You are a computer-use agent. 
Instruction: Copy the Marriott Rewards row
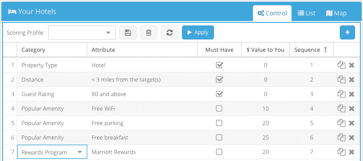click(x=341, y=152)
